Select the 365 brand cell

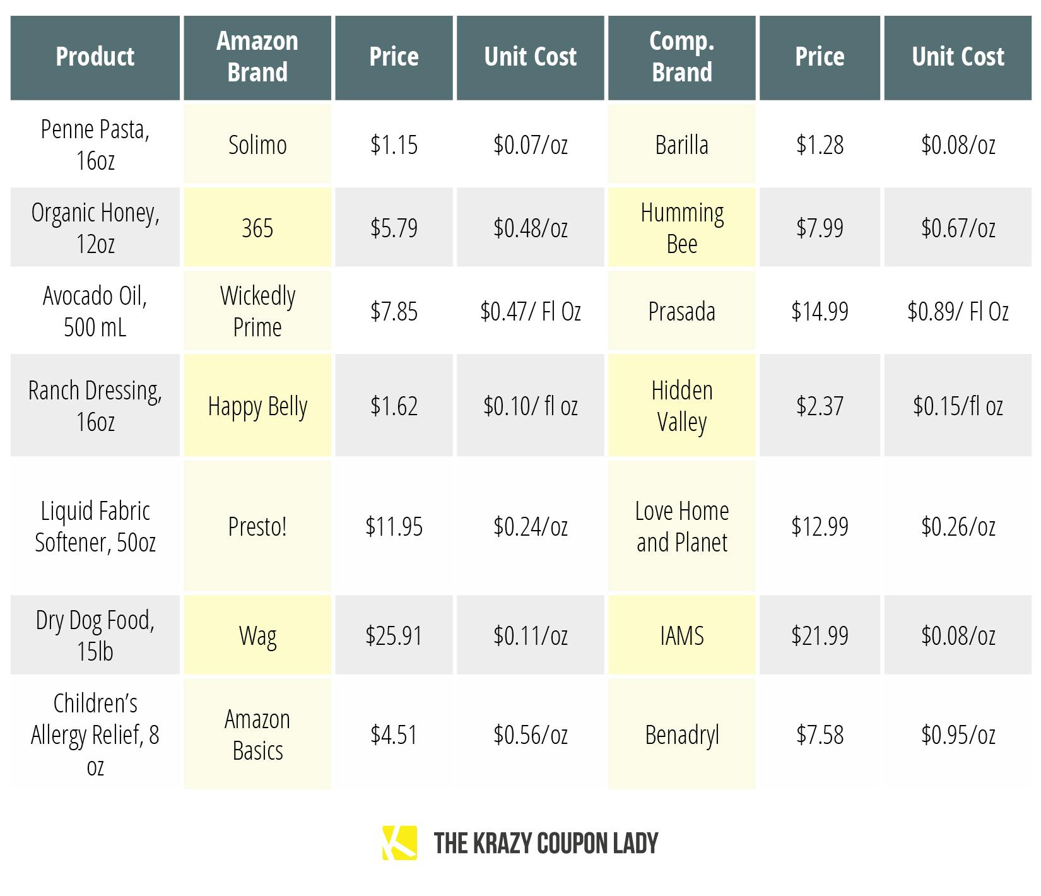point(257,227)
